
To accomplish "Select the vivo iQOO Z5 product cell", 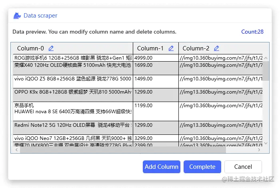I will pos(73,82).
